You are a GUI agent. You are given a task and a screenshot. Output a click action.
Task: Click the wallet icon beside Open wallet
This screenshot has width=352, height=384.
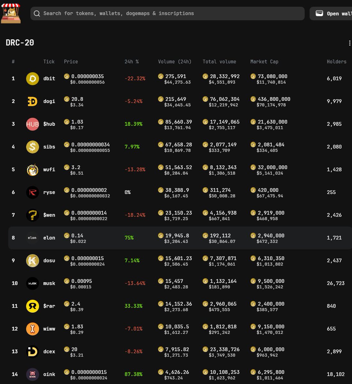tap(319, 13)
